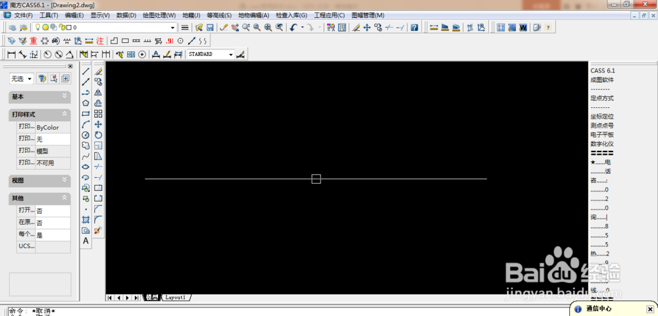Select the Hatch tool

coord(86,219)
